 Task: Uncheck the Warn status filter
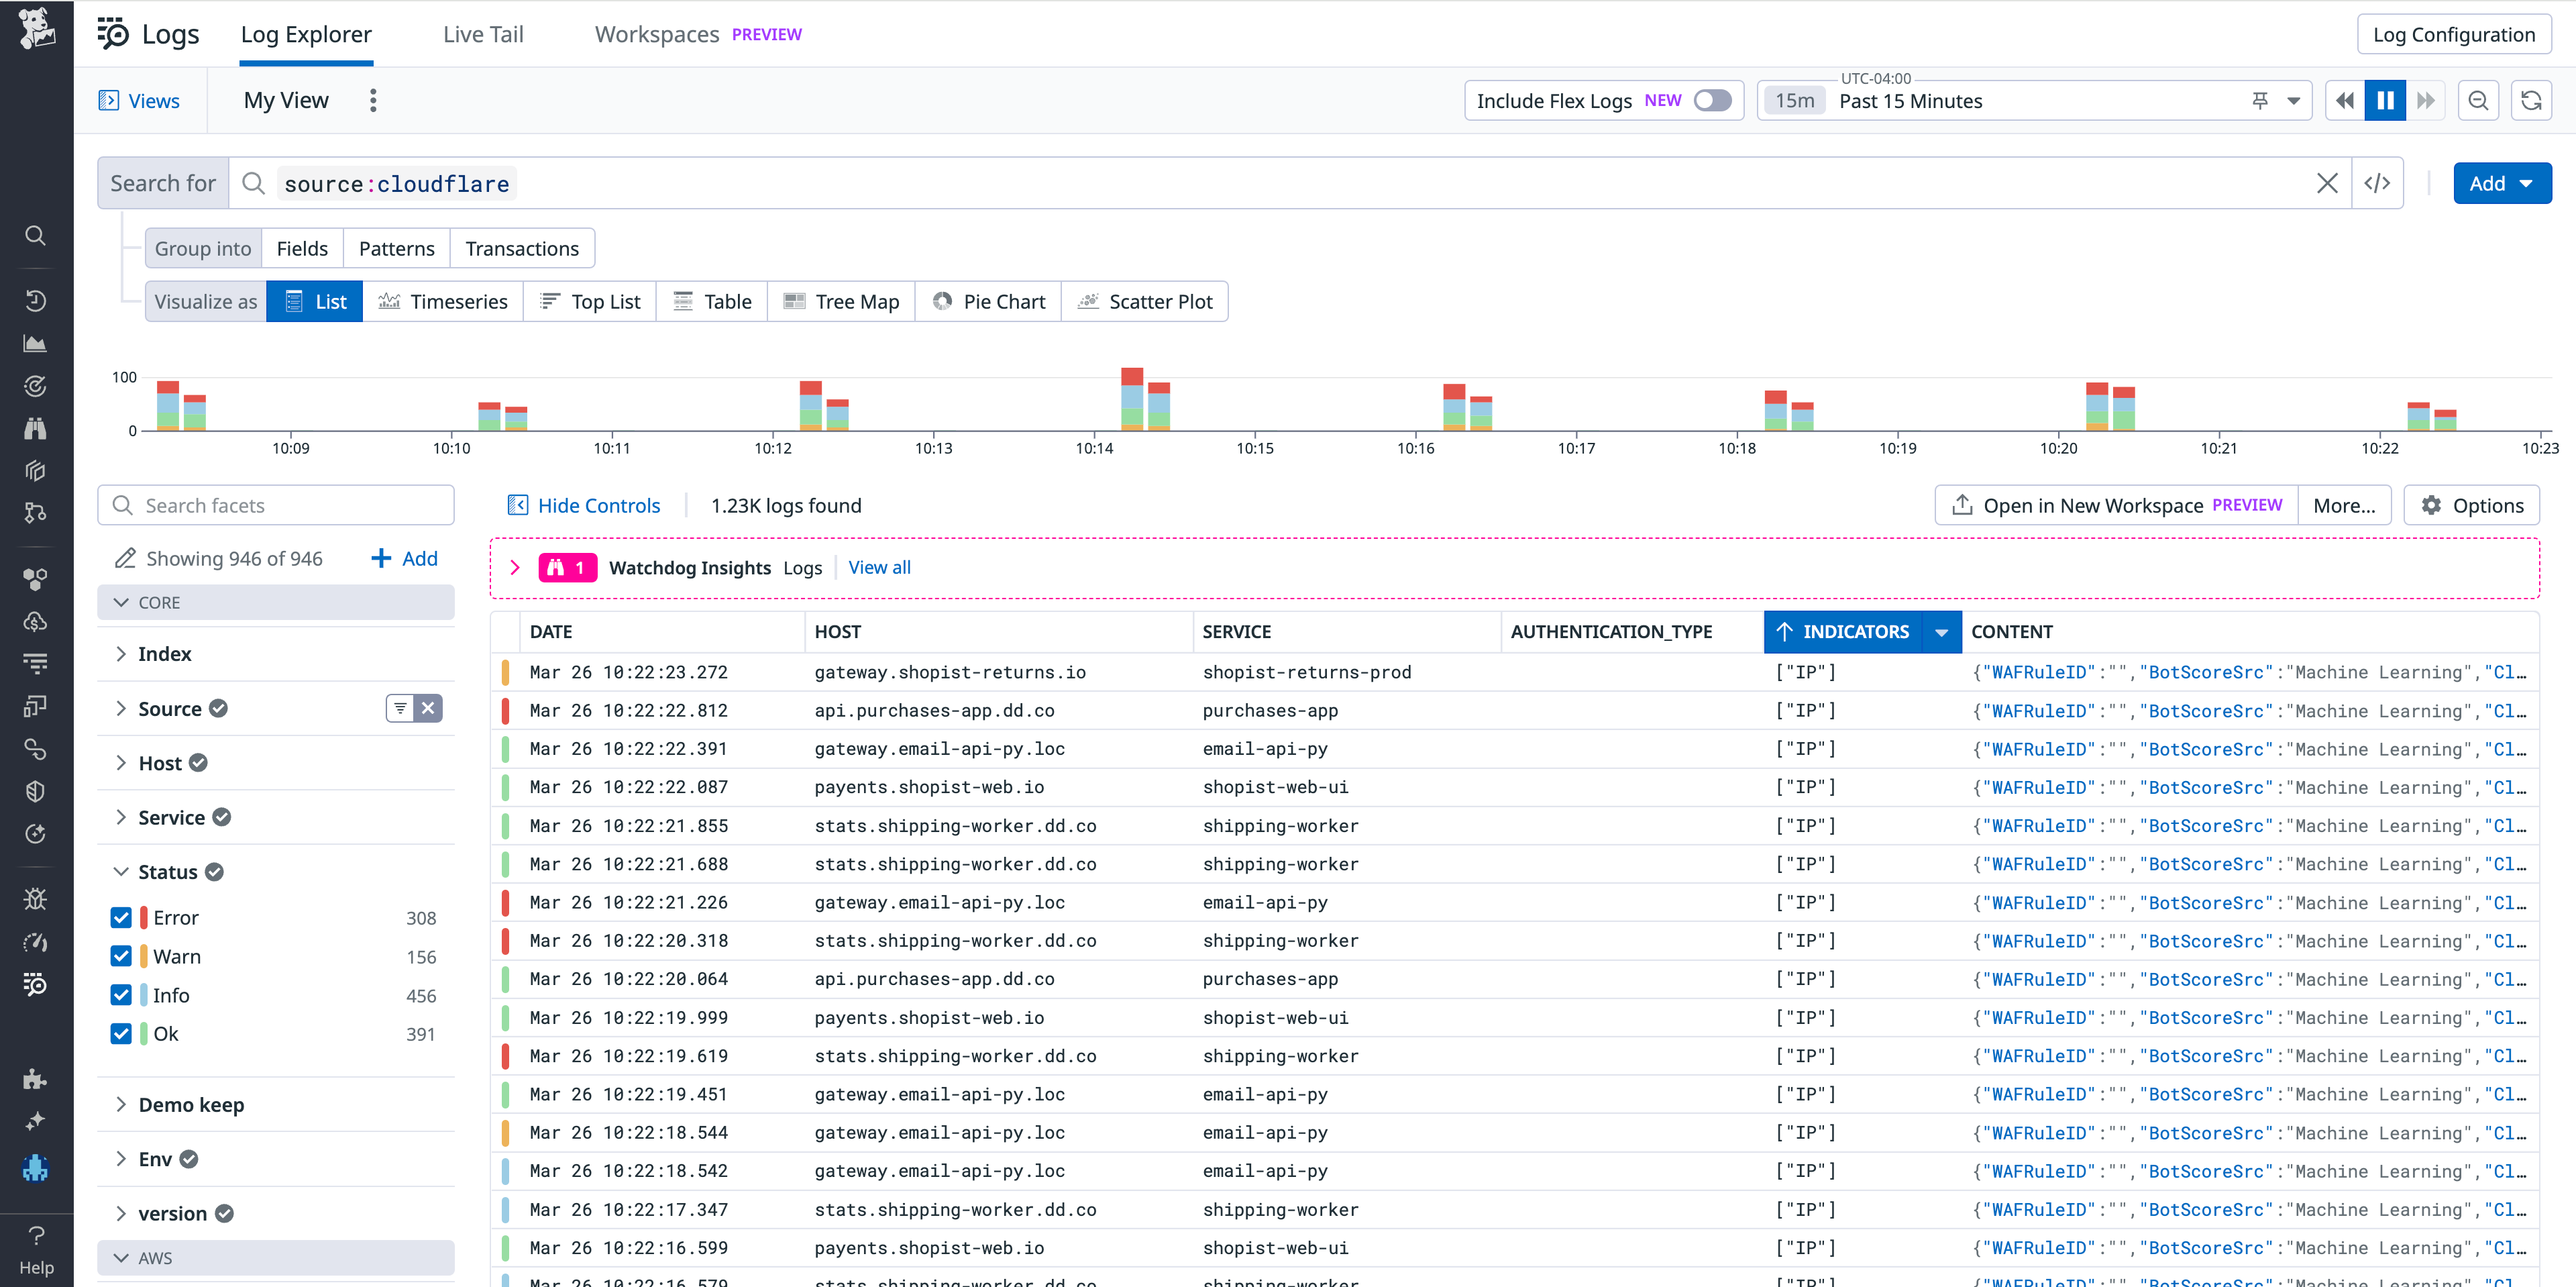[x=121, y=956]
